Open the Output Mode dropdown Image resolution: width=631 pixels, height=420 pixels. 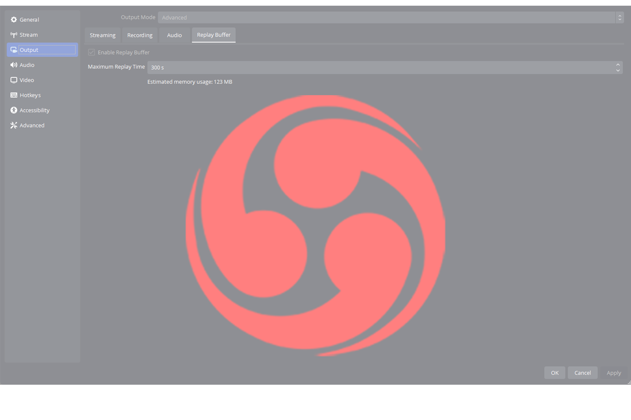click(x=391, y=17)
